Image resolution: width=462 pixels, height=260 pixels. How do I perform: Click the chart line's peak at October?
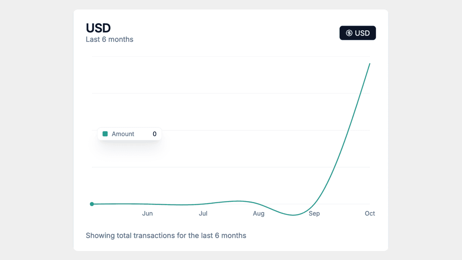(x=370, y=64)
